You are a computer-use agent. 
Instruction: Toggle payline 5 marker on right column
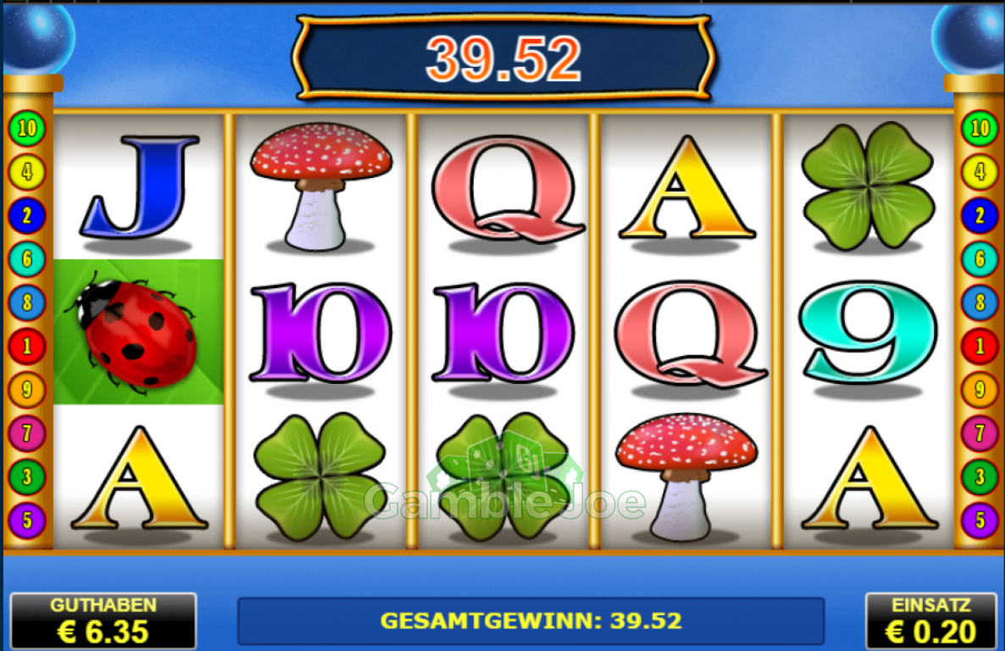pyautogui.click(x=980, y=520)
